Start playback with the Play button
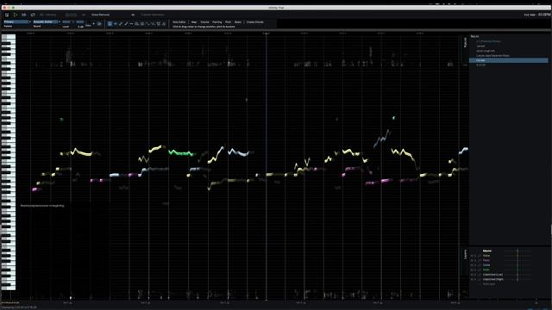 16,15
